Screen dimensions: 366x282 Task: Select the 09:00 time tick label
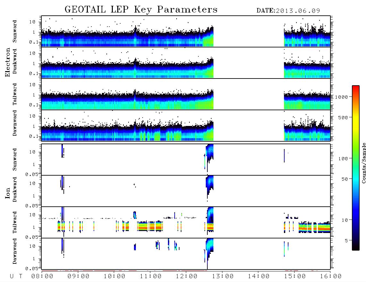(x=79, y=277)
